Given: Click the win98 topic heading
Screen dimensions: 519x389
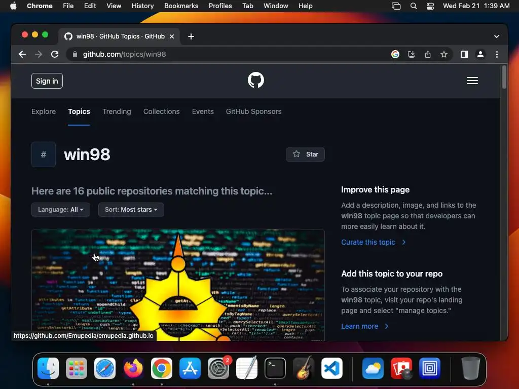Looking at the screenshot, I should pos(87,154).
